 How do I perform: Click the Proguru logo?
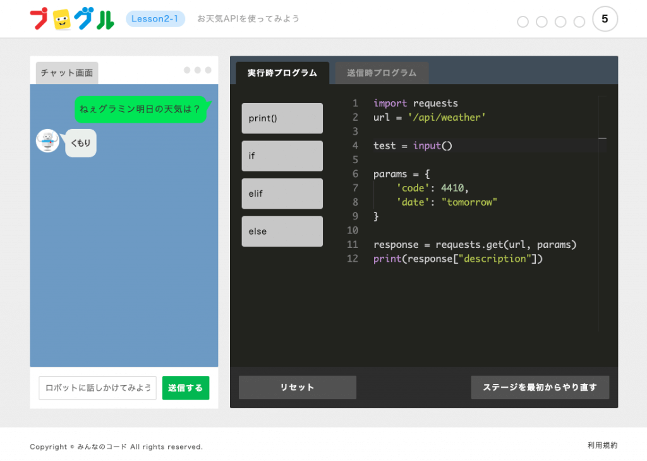coord(72,19)
